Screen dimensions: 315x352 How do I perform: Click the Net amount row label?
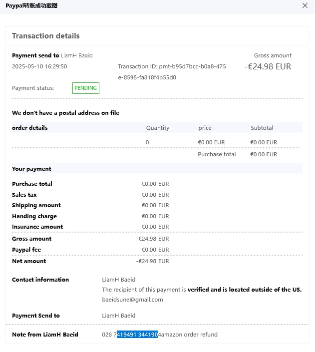[29, 261]
